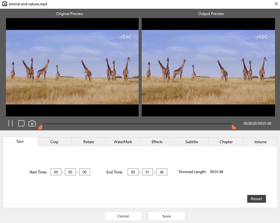Click the app icon in the title bar

tap(4, 4)
